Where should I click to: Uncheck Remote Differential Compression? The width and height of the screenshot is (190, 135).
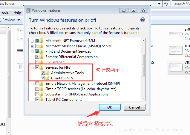37,57
